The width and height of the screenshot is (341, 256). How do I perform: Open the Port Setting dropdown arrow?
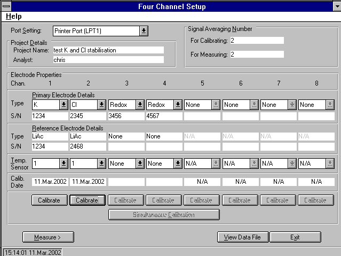[144, 31]
